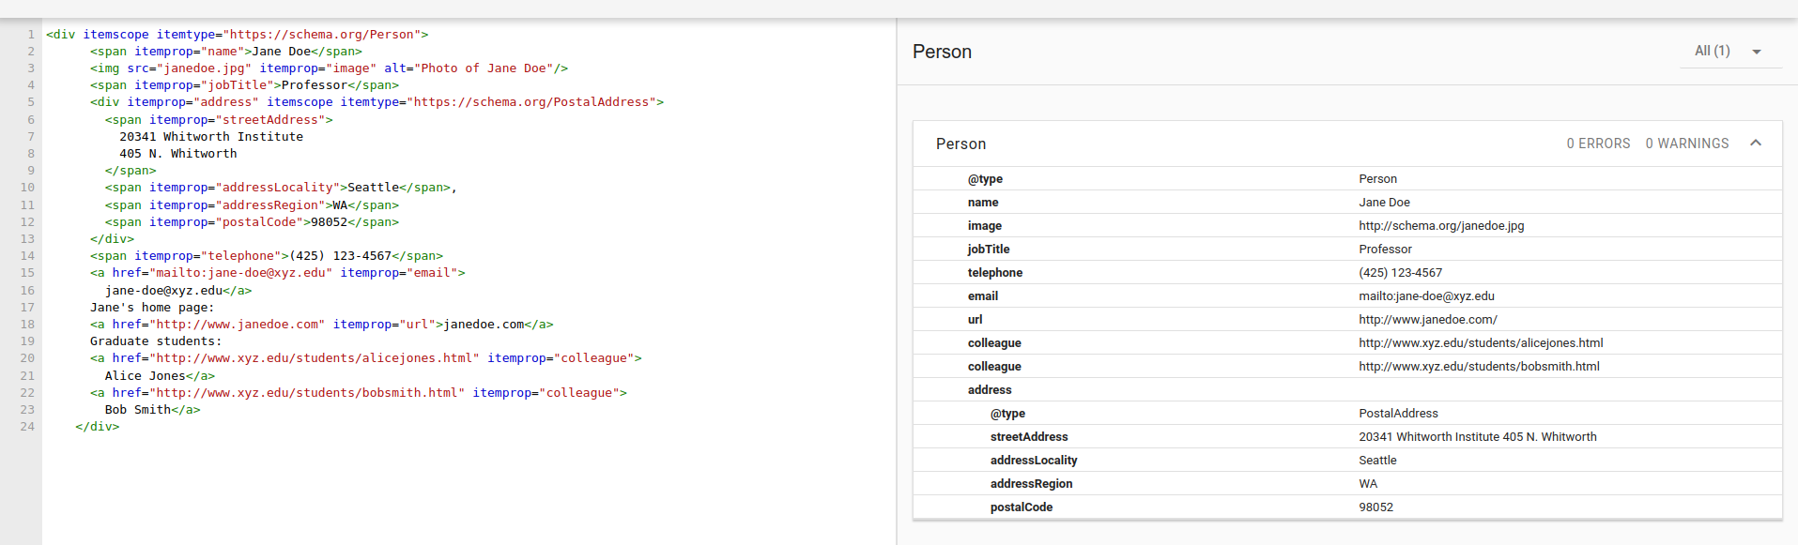Screen dimensions: 1798x545
Task: Collapse the Person result panel chevron
Action: pos(1756,143)
